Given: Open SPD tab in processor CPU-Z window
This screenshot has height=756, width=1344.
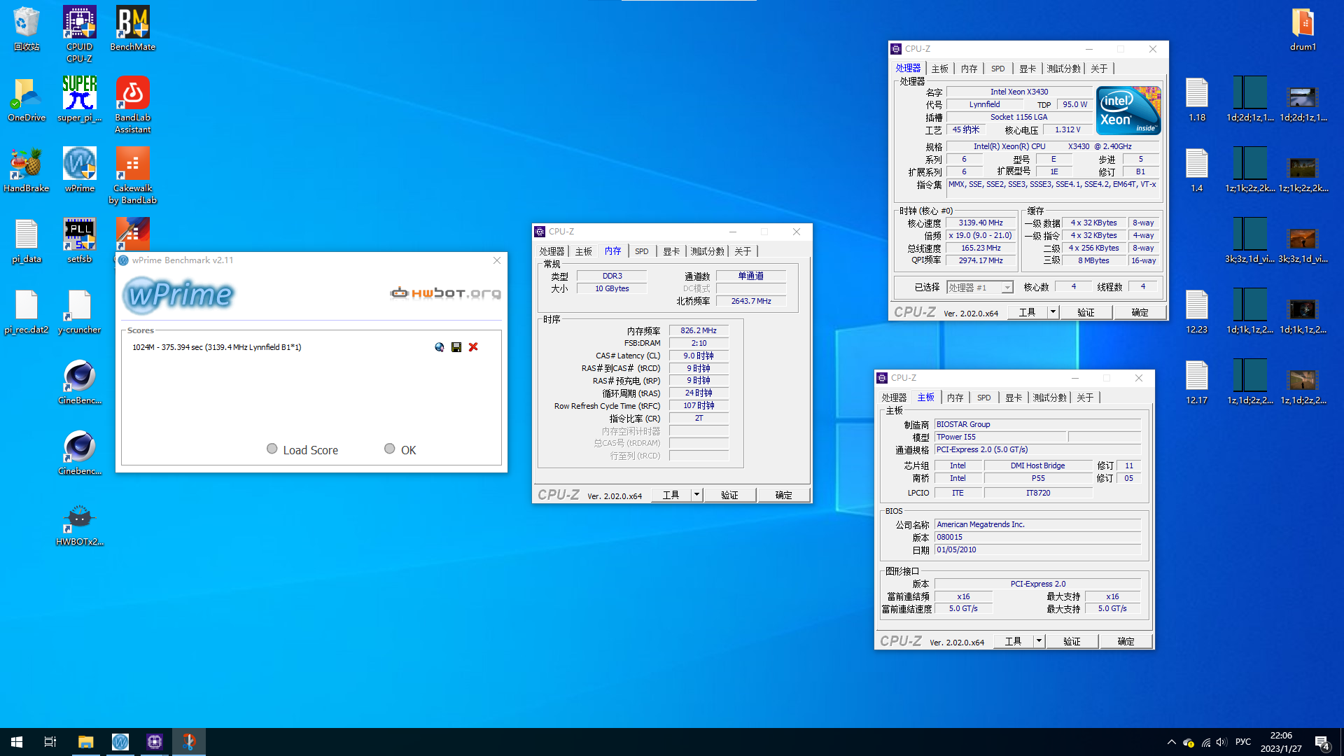Looking at the screenshot, I should pos(998,69).
